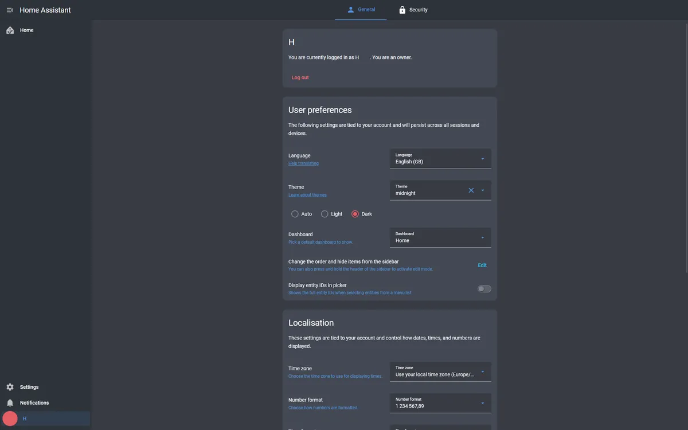This screenshot has height=430, width=688.
Task: Open the Settings gear in the sidebar
Action: point(10,387)
